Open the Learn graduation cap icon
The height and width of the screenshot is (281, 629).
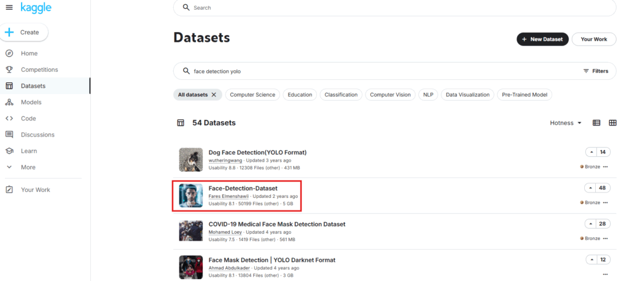[x=9, y=151]
